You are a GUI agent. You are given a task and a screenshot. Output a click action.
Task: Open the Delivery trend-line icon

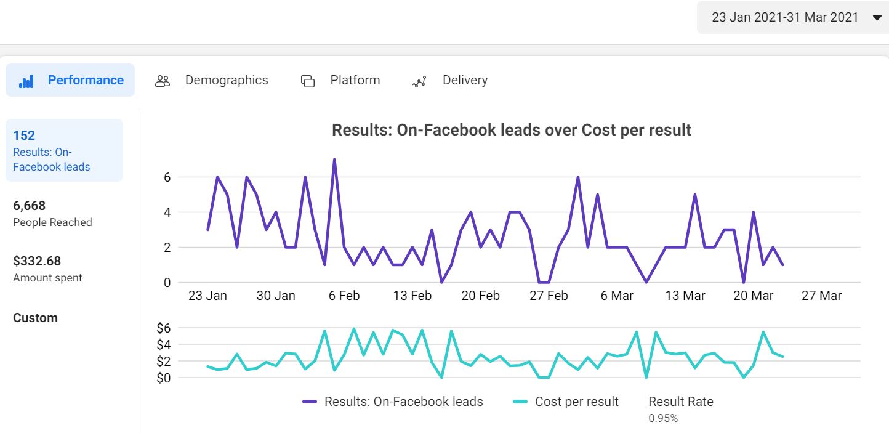[x=419, y=81]
